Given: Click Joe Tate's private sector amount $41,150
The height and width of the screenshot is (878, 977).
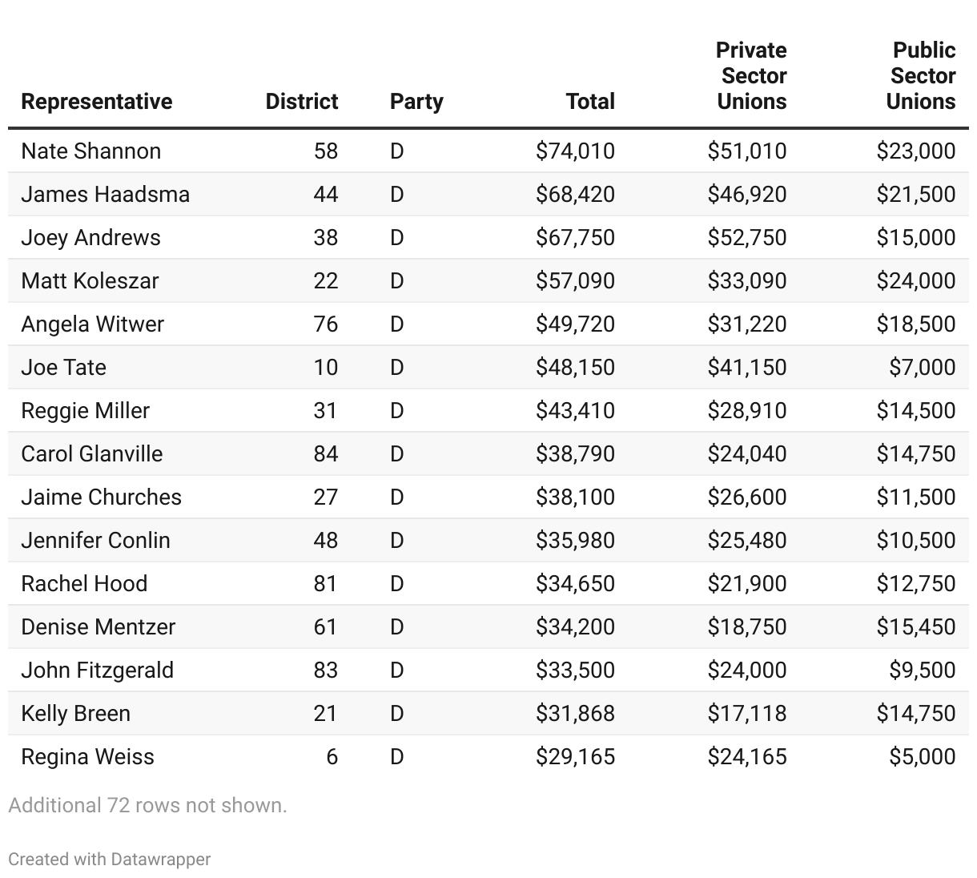Looking at the screenshot, I should [x=746, y=368].
